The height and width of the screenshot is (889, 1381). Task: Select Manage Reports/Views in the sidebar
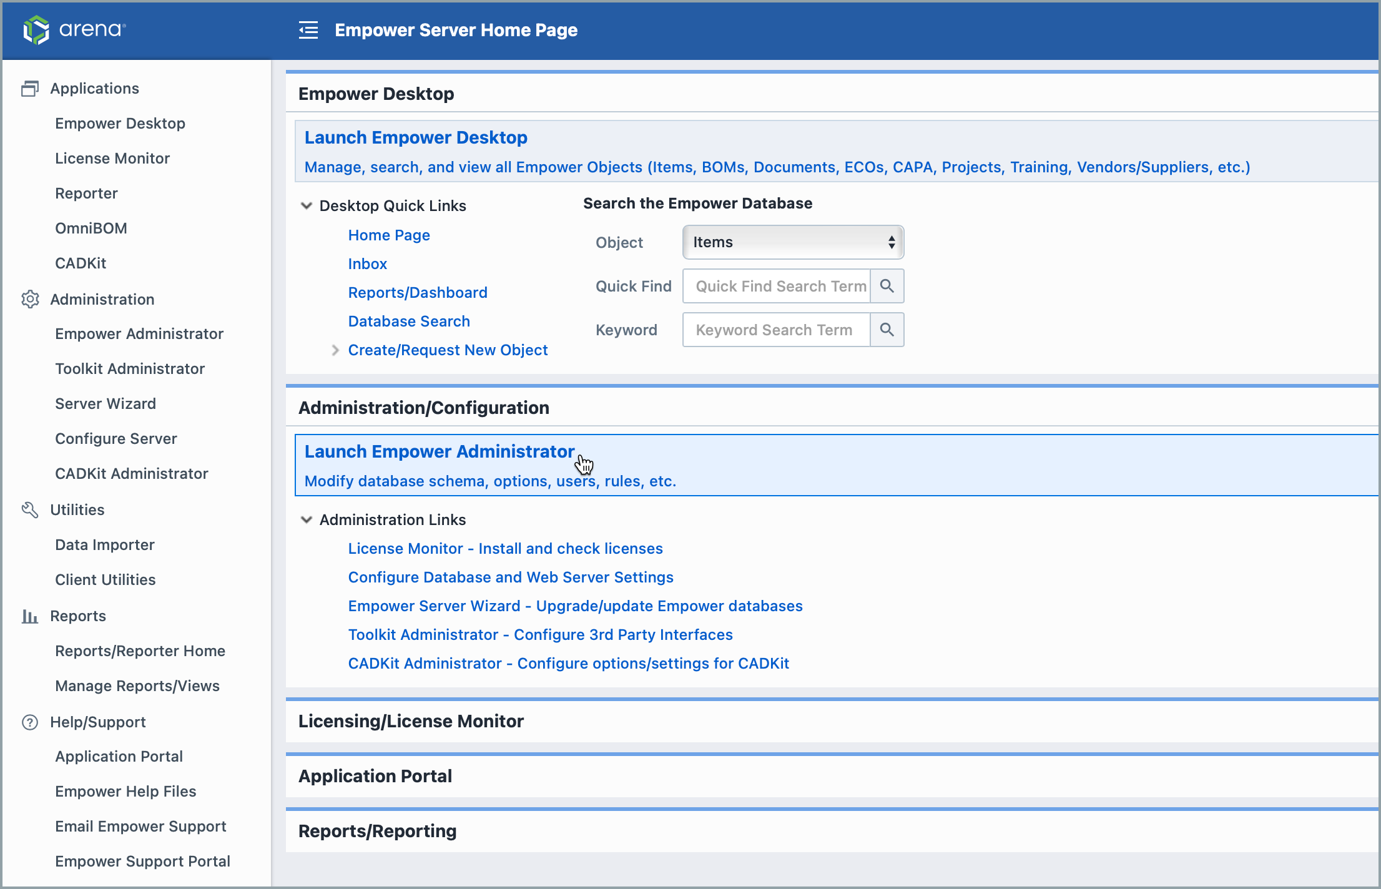137,686
